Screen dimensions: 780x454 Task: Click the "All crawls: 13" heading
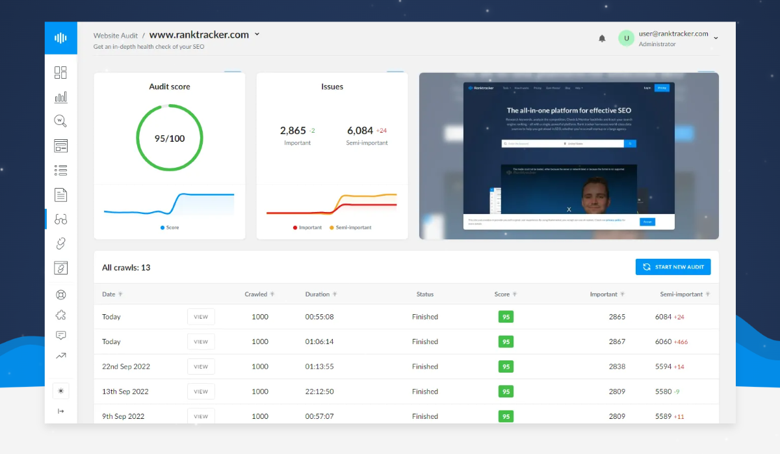click(126, 267)
